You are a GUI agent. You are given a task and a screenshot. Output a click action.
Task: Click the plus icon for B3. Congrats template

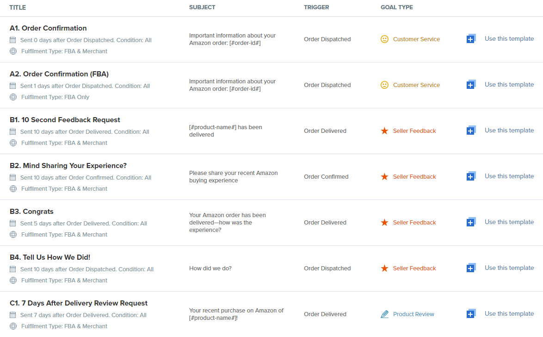tap(471, 222)
